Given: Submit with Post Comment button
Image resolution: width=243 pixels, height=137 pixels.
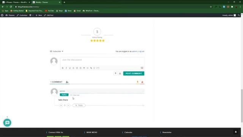Looking at the screenshot, I should (134, 73).
